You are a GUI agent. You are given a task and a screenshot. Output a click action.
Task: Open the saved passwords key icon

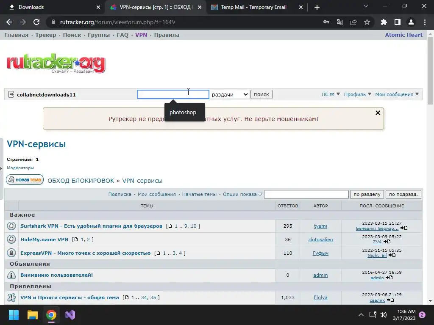click(326, 22)
